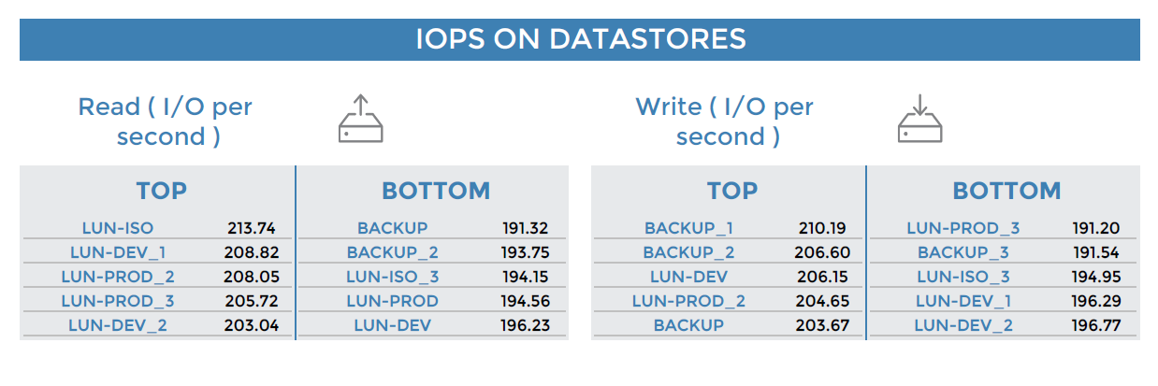Open BACKUP_3 in Write bottom list
Screen dimensions: 1158x386
coord(963,252)
